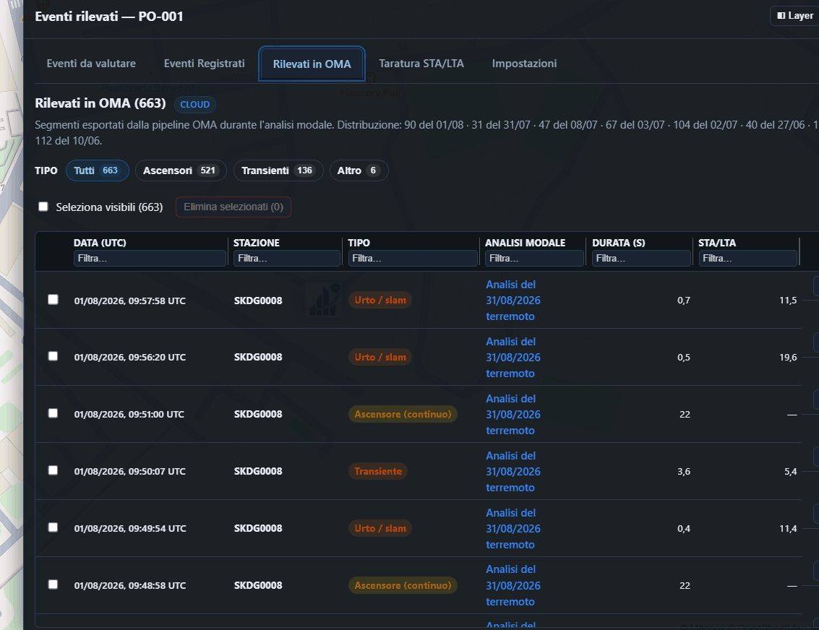Tick checkbox for 09:50:07 UTC event
This screenshot has width=819, height=630.
tap(53, 471)
